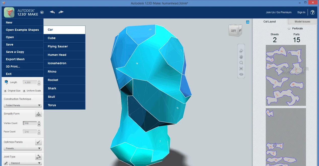Image resolution: width=319 pixels, height=166 pixels.
Task: Decrease Vertex Count with the down arrow
Action: (39, 125)
